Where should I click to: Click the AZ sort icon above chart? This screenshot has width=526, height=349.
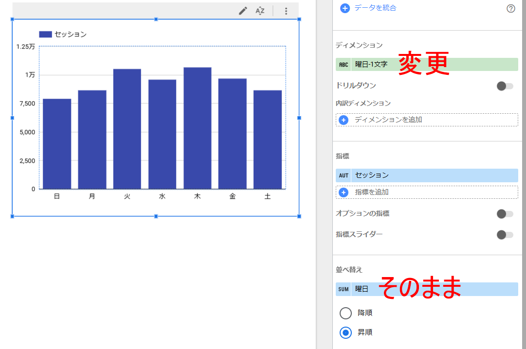[260, 11]
